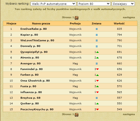Click the value 790 for WeLoveThisGame

pyautogui.click(x=119, y=40)
